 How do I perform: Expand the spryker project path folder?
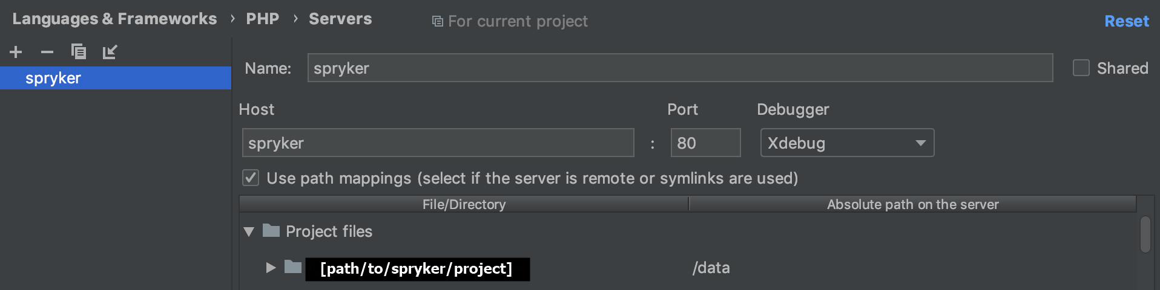[x=271, y=268]
